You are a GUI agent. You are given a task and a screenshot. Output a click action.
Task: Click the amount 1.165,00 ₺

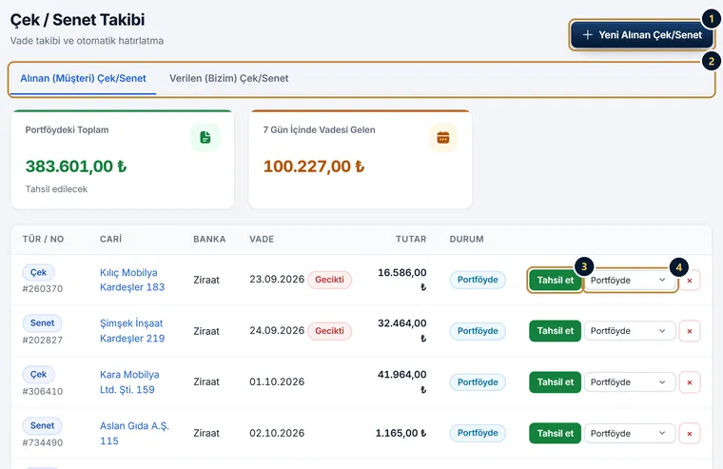401,433
